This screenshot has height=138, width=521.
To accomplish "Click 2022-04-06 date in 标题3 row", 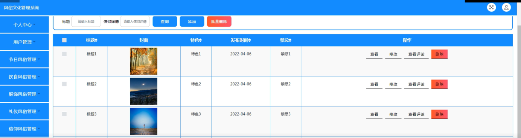I will point(241,114).
